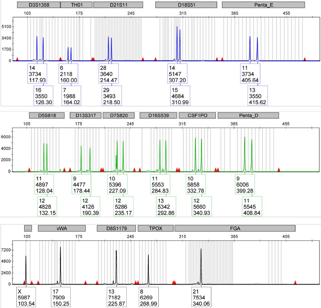
Task: Click the X allele label at 103.54
Action: [x=26, y=297]
